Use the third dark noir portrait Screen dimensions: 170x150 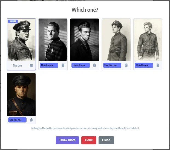(x=80, y=65)
